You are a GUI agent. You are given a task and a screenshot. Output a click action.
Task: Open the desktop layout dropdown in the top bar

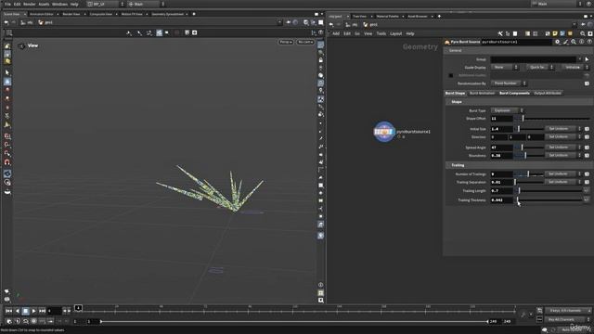click(x=106, y=4)
